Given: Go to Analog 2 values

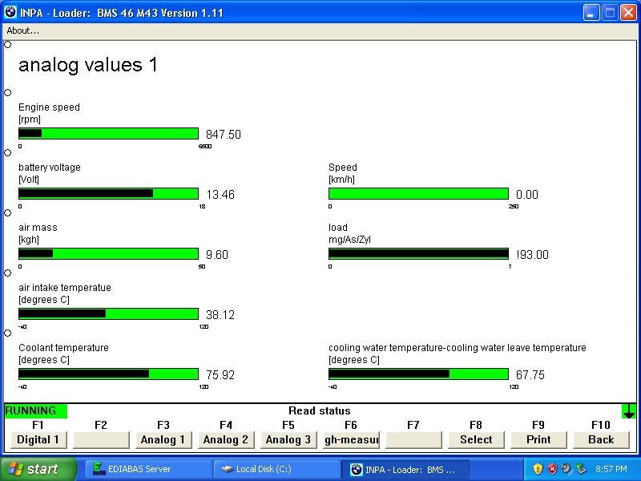Looking at the screenshot, I should tap(226, 439).
